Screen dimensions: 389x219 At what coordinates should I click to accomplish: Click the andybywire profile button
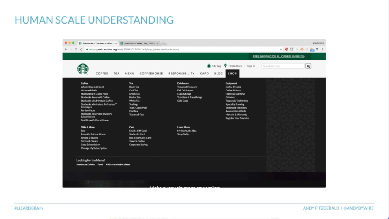[x=318, y=43]
